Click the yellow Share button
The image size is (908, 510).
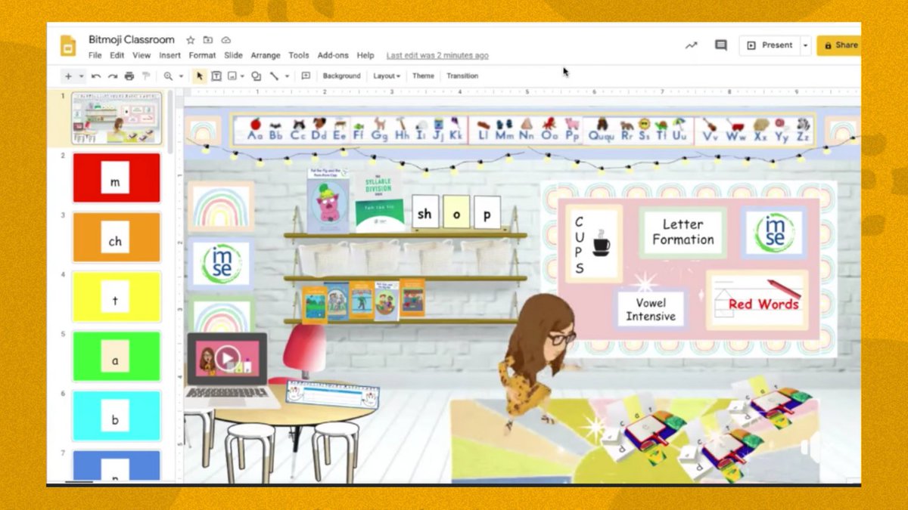click(839, 45)
